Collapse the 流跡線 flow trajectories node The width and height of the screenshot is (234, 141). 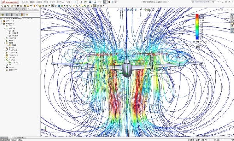tap(4, 43)
